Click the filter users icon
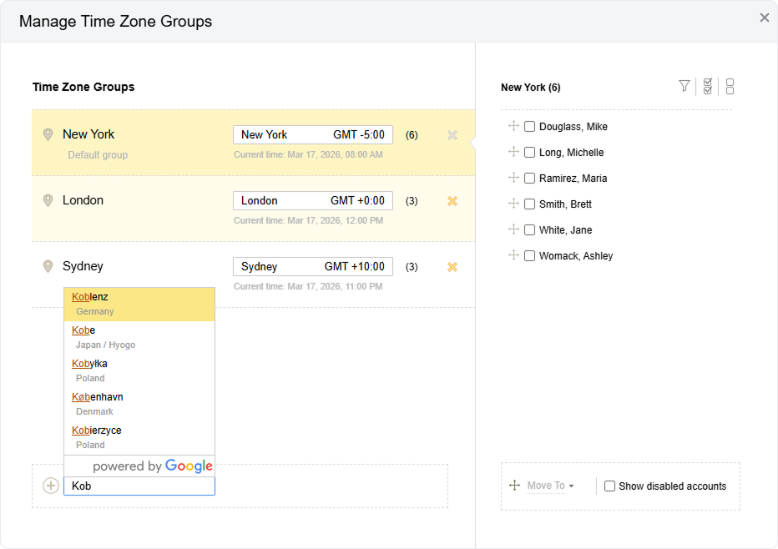778x549 pixels. [x=684, y=86]
